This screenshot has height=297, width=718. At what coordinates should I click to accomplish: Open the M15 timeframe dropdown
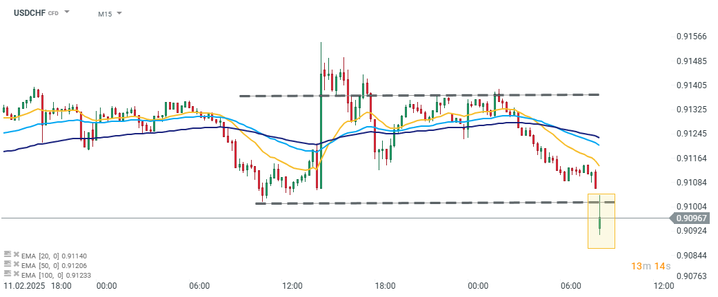click(x=110, y=13)
